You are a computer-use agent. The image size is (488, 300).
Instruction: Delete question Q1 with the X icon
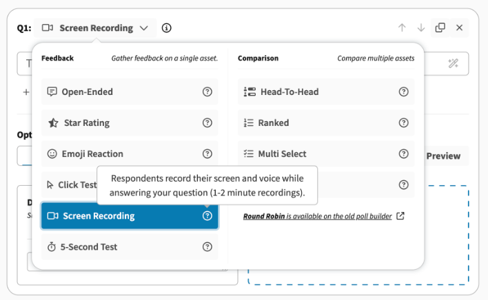(460, 28)
